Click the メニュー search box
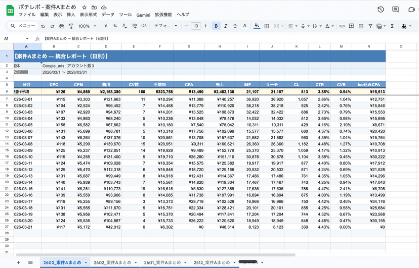 23,26
